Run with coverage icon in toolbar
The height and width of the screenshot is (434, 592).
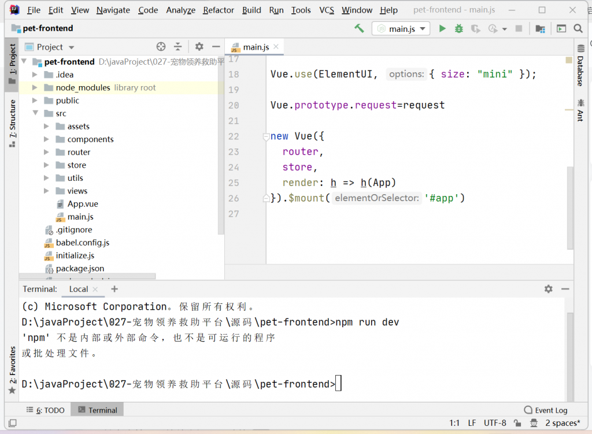[x=475, y=29]
